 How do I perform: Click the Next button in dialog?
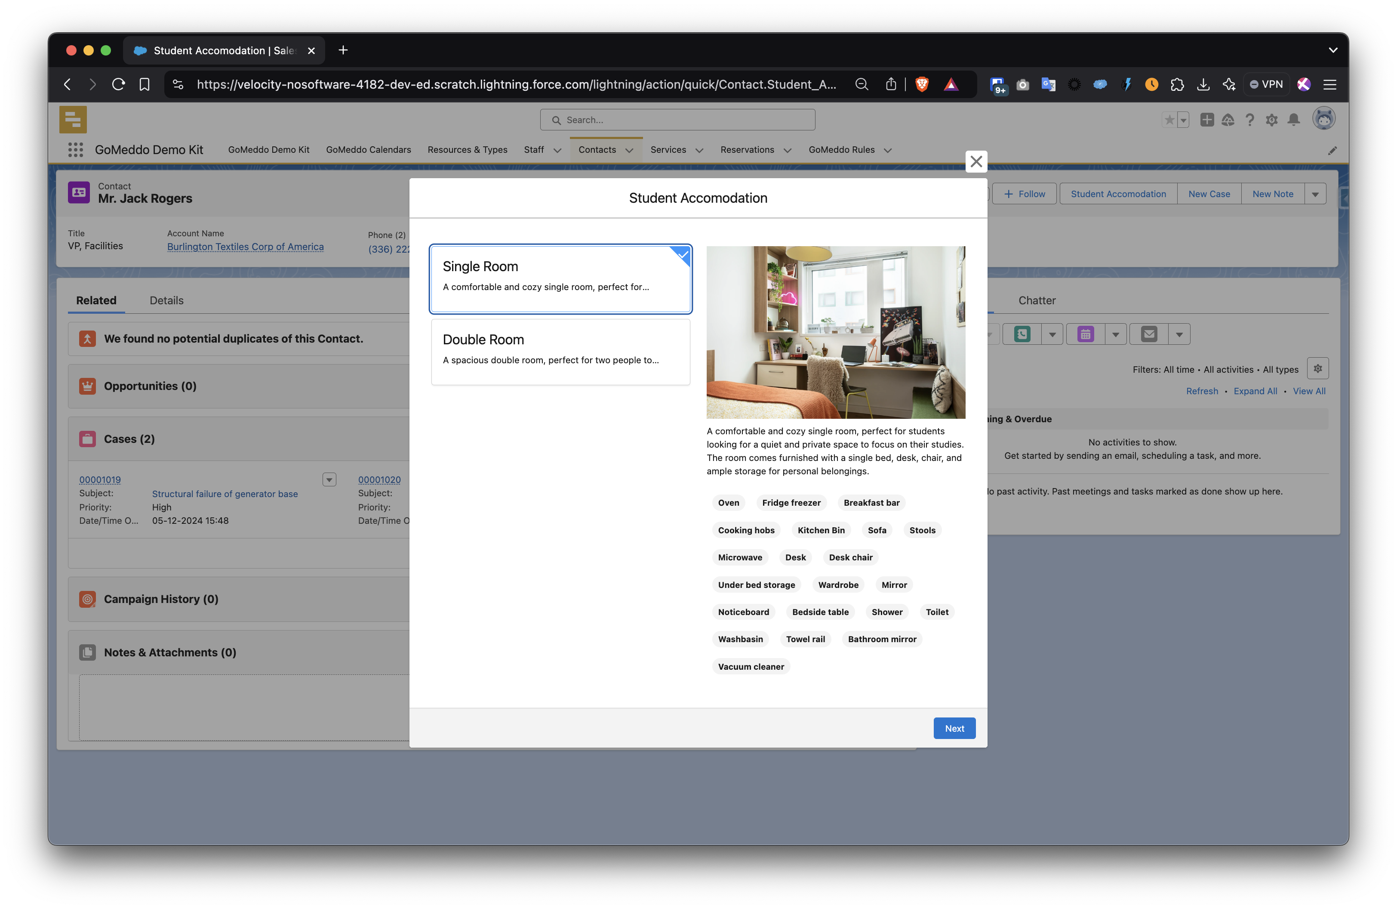[x=954, y=728]
